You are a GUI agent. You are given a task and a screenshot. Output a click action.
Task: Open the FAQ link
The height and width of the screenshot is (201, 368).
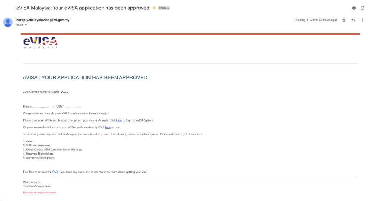pyautogui.click(x=55, y=172)
